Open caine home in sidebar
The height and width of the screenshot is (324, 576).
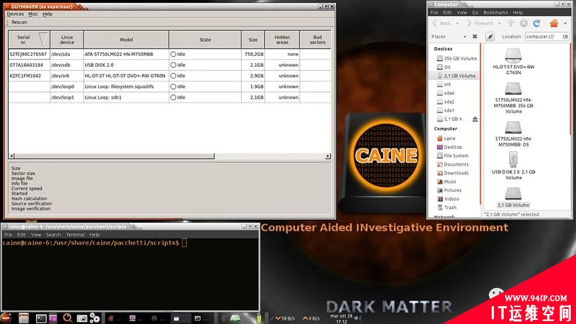446,138
